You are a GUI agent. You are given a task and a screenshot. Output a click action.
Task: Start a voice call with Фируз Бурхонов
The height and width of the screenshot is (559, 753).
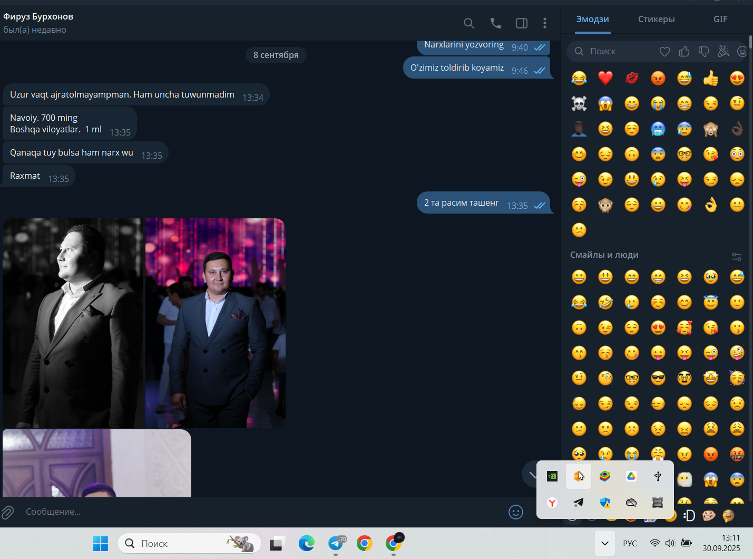coord(496,23)
